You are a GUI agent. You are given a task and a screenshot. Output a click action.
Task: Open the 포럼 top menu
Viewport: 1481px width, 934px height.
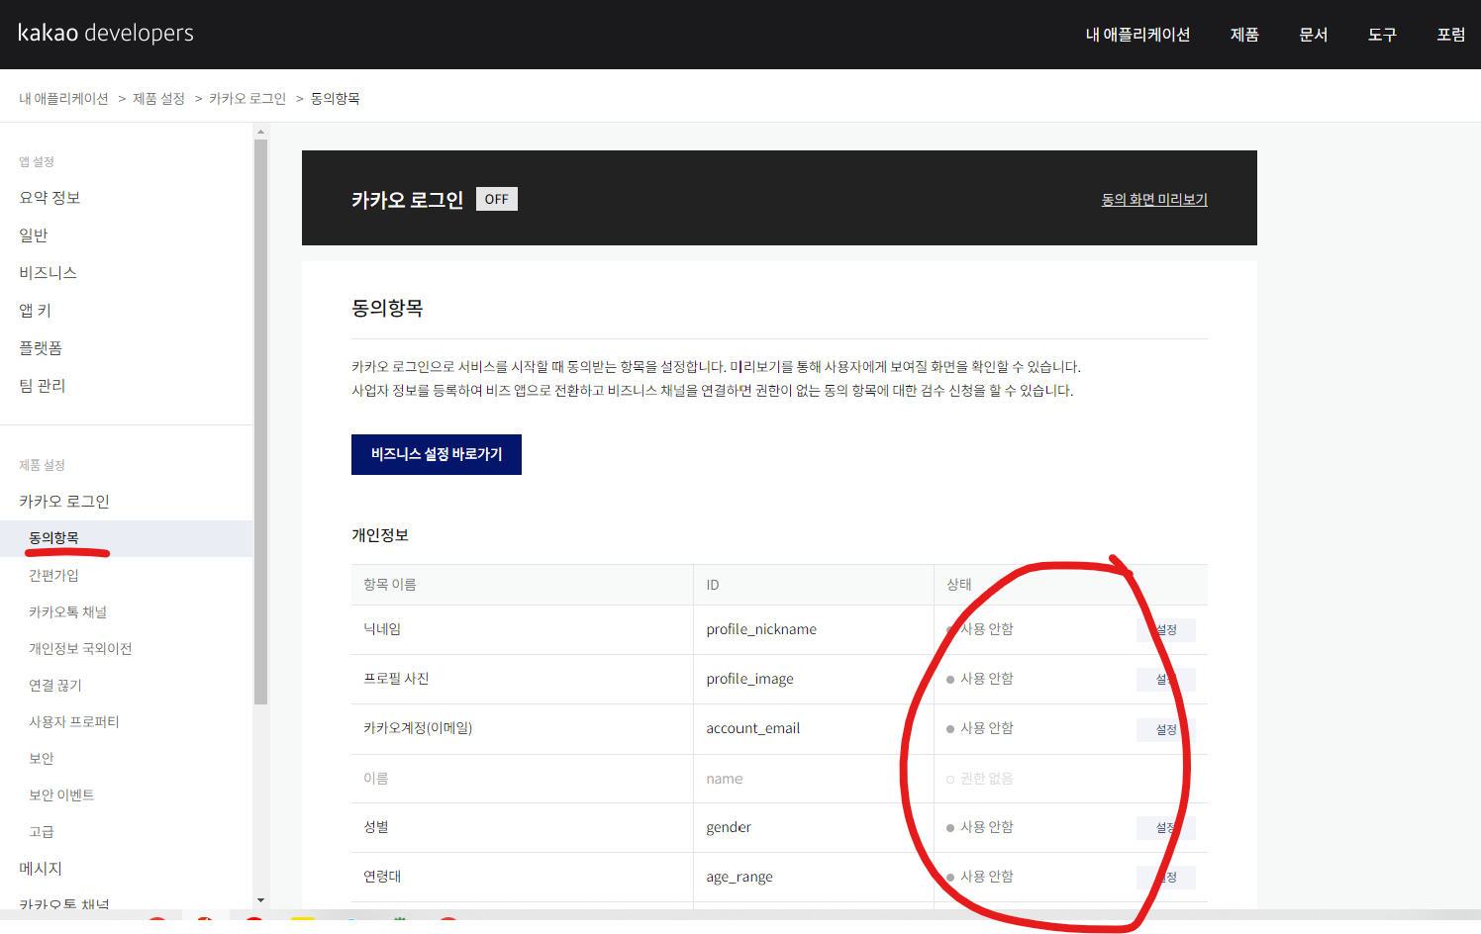[1451, 35]
